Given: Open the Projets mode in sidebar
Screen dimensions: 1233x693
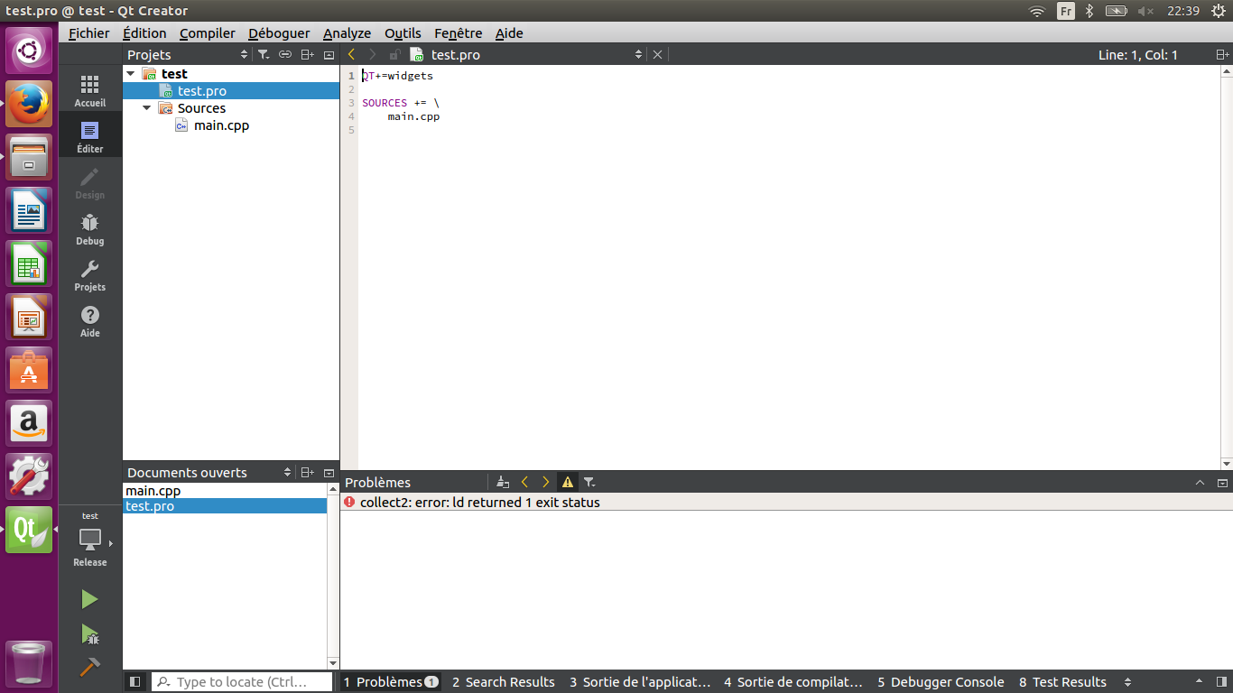Looking at the screenshot, I should 89,274.
